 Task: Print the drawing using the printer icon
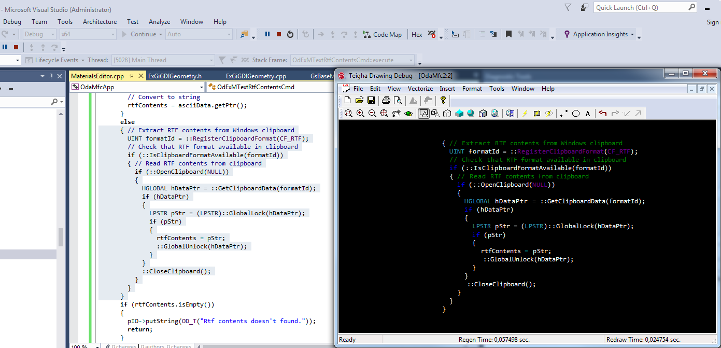pos(386,100)
